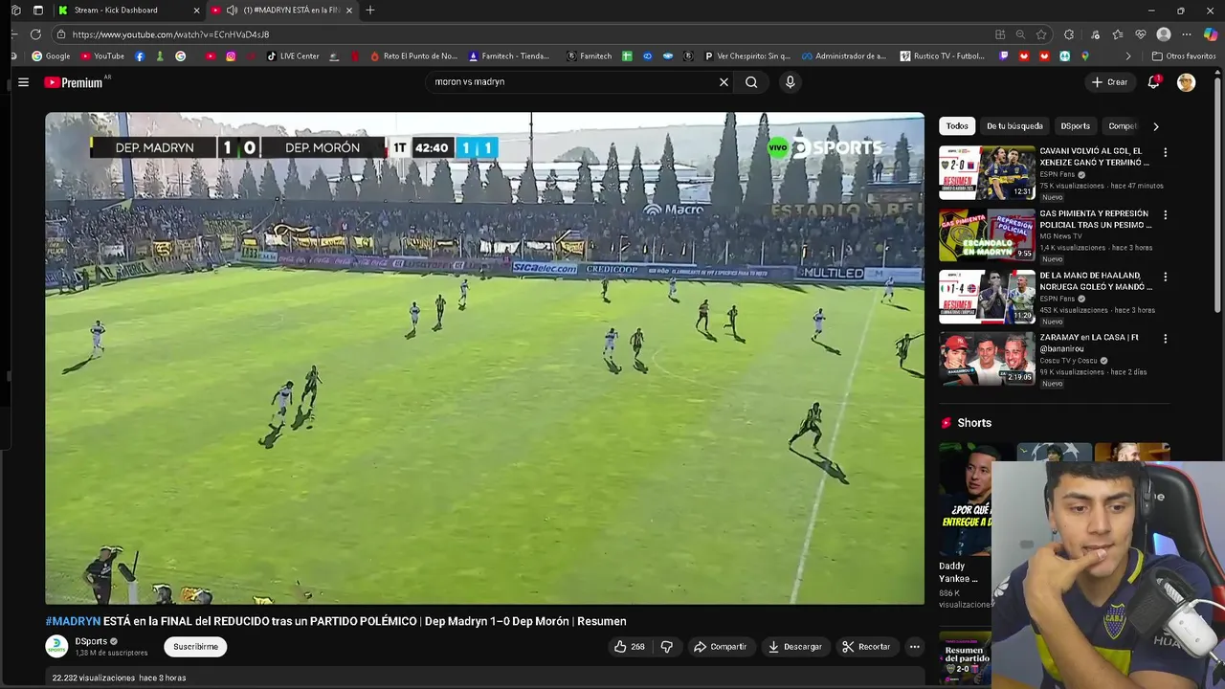This screenshot has height=689, width=1225.
Task: Open options for DE LA MANO DE HAALAND video
Action: (x=1165, y=277)
